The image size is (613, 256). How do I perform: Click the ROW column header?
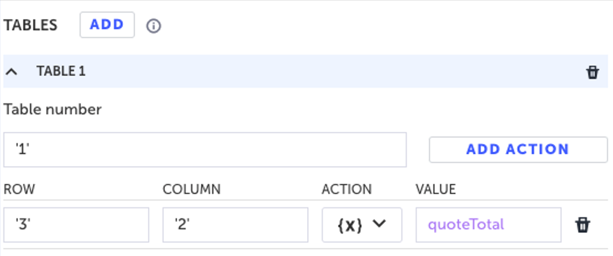(x=20, y=189)
